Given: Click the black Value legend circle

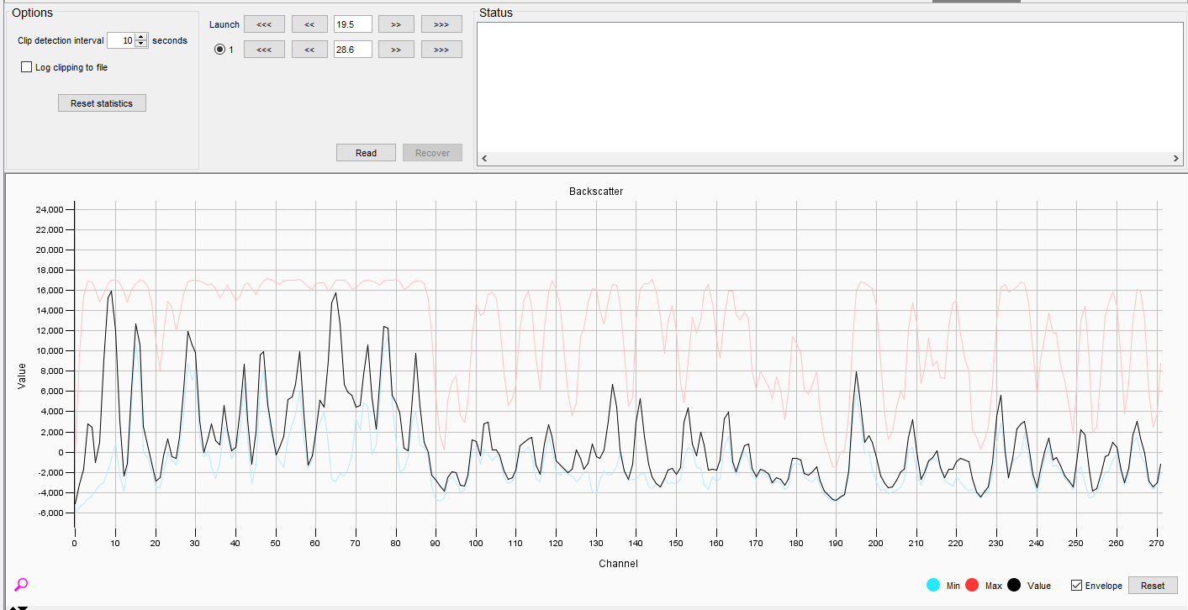Looking at the screenshot, I should click(x=1014, y=586).
